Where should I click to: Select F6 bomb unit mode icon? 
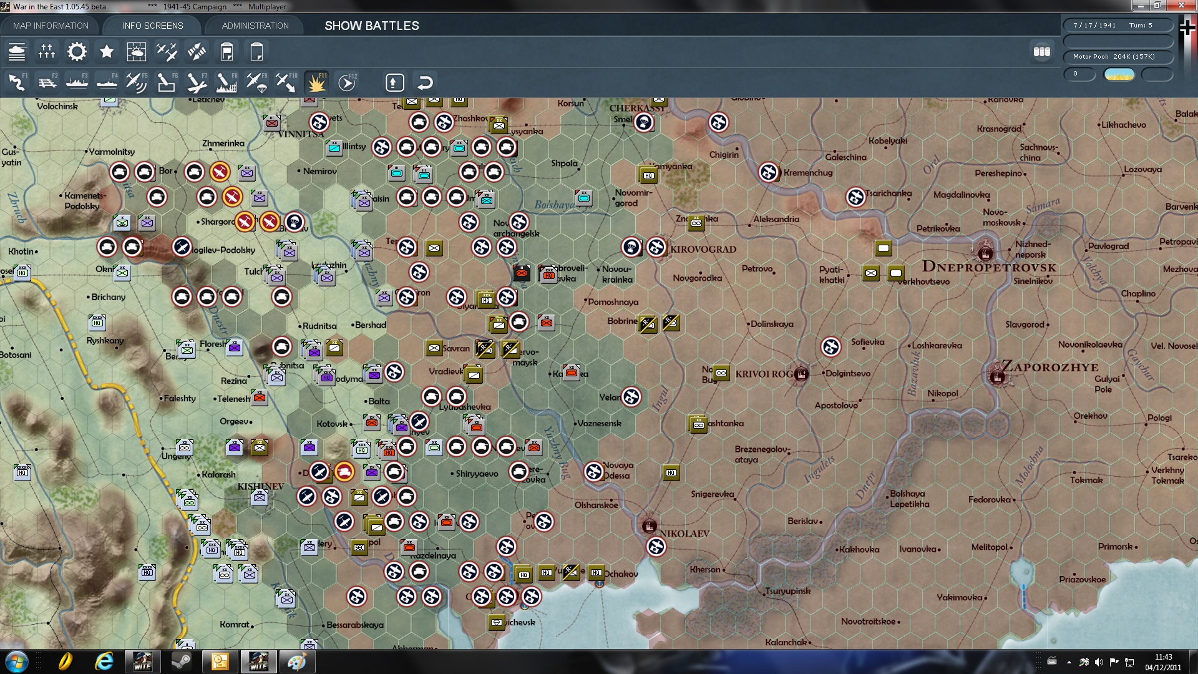[x=167, y=82]
